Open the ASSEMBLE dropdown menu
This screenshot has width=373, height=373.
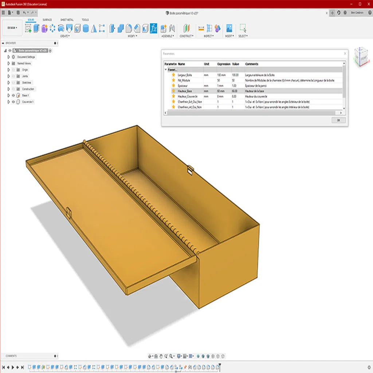tap(168, 36)
